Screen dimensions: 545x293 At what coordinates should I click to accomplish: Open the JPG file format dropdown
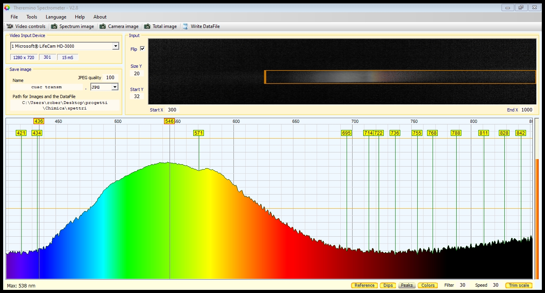click(115, 87)
